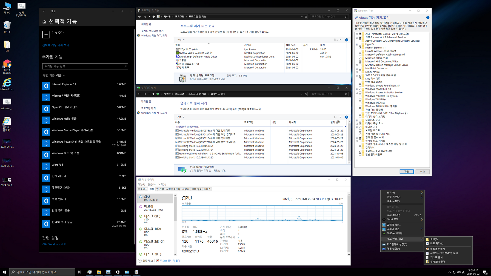The width and height of the screenshot is (491, 276).
Task: Click scrollbar down arrow in Task Manager sidebar
Action: tap(175, 255)
